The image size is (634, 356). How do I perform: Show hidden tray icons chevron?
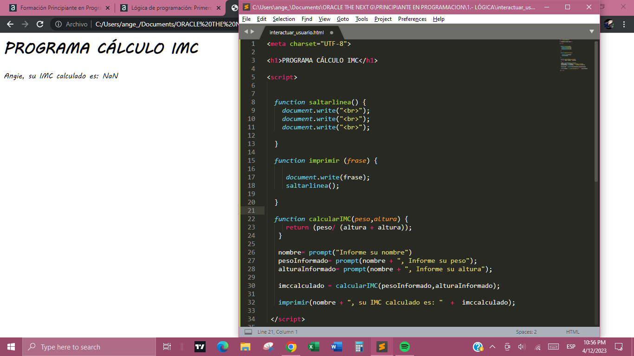click(x=492, y=347)
